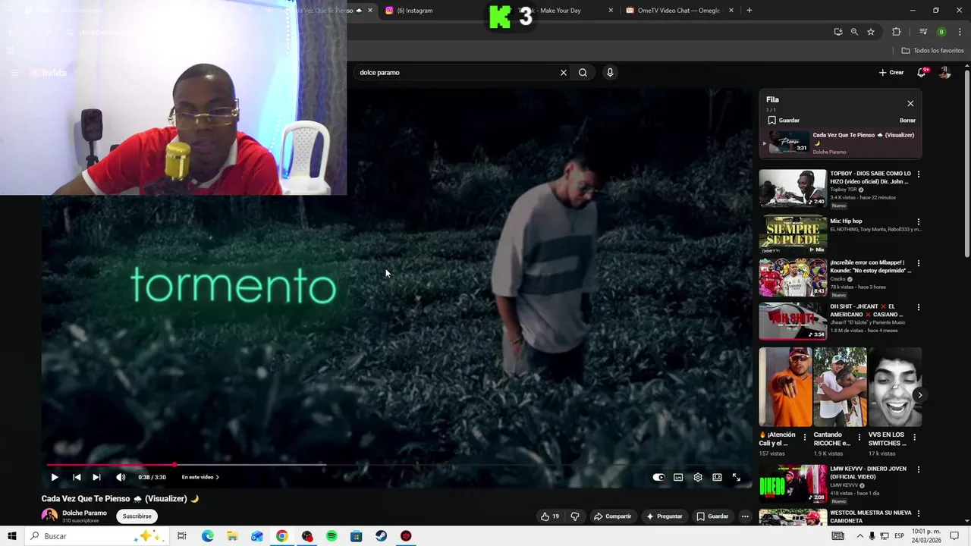This screenshot has width=971, height=546.
Task: Open YouTube account avatar menu
Action: click(x=945, y=73)
